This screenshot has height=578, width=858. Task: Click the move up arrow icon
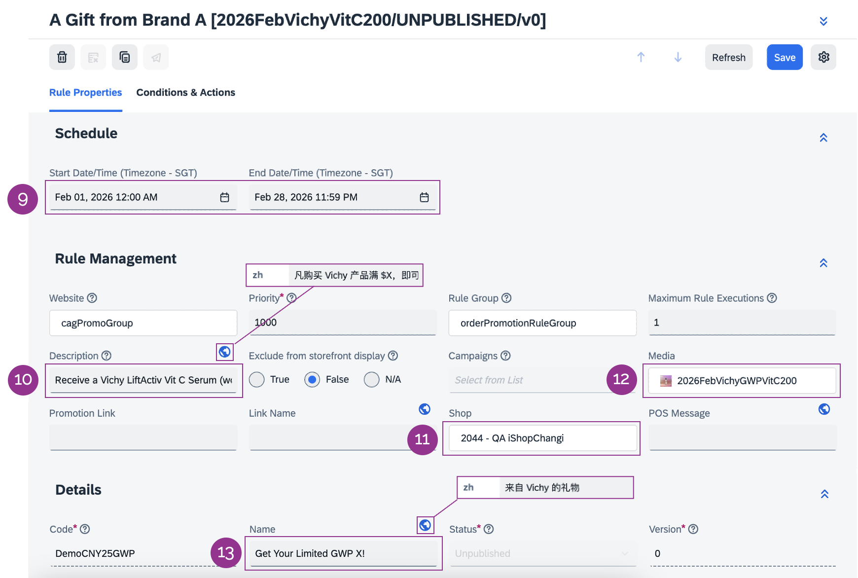coord(641,57)
